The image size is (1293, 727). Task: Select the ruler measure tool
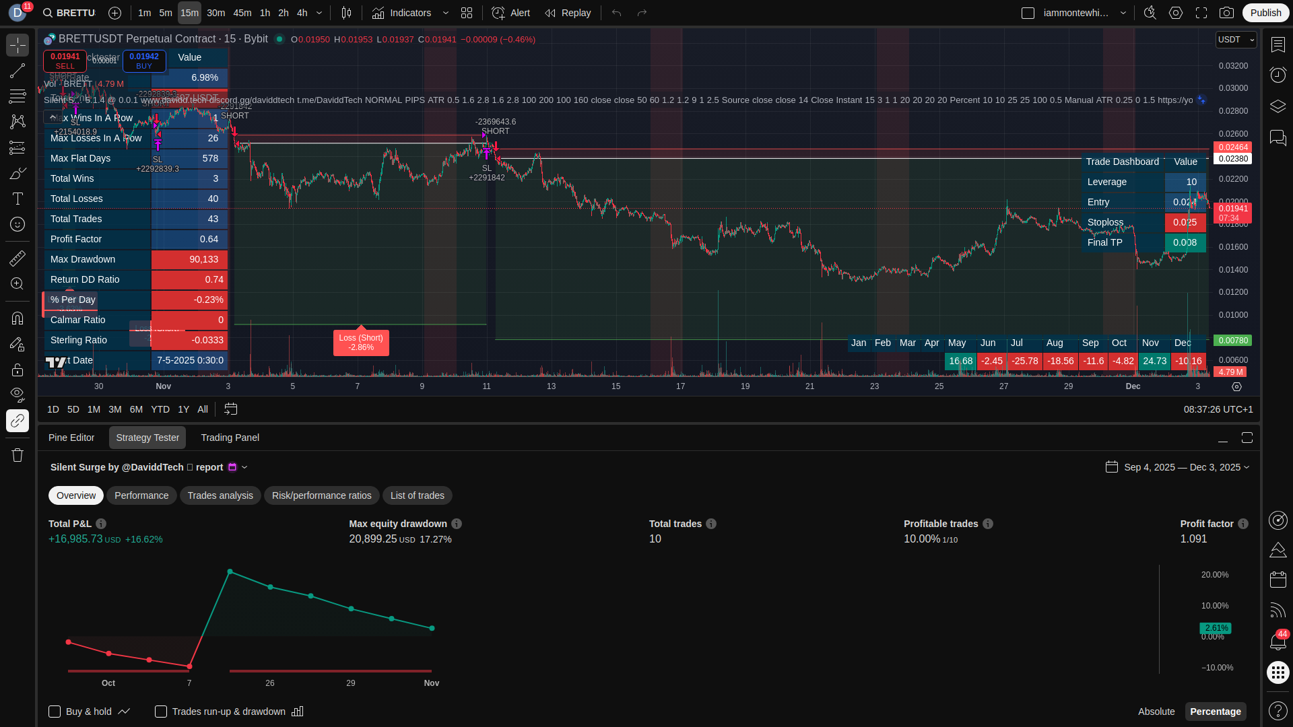[18, 258]
